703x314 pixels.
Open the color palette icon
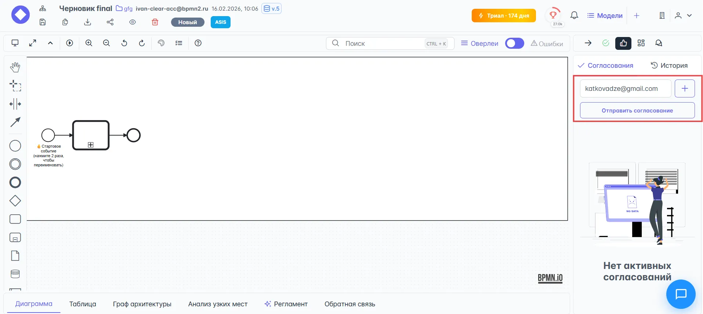click(x=161, y=43)
